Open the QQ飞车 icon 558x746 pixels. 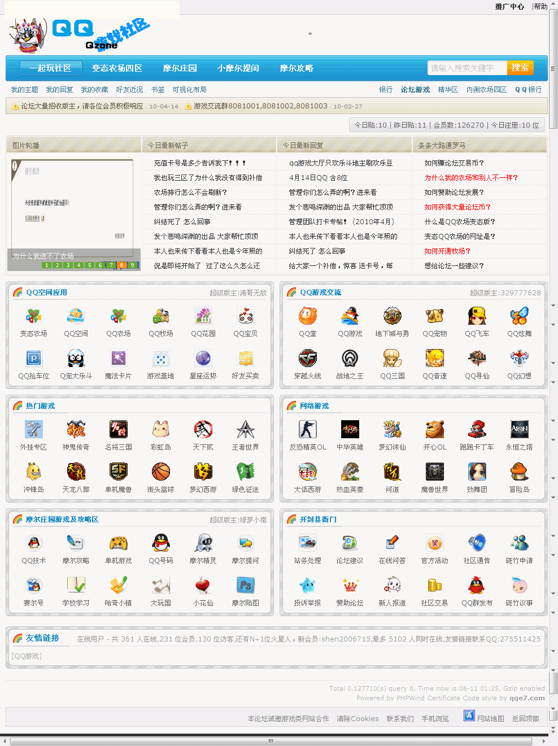pyautogui.click(x=477, y=316)
